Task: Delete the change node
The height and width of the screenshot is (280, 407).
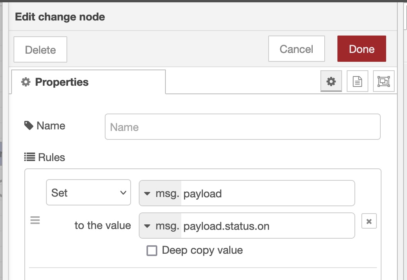Action: 40,49
